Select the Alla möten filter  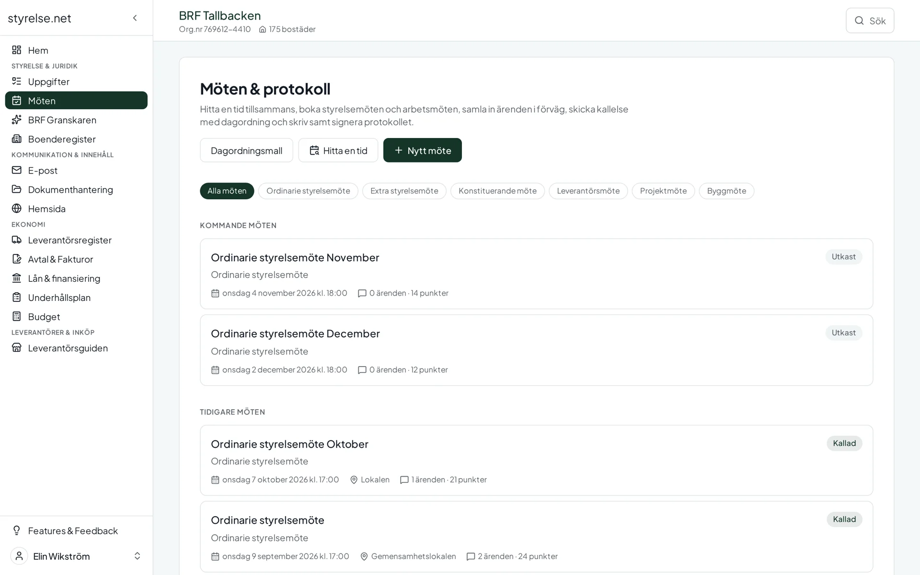tap(227, 191)
